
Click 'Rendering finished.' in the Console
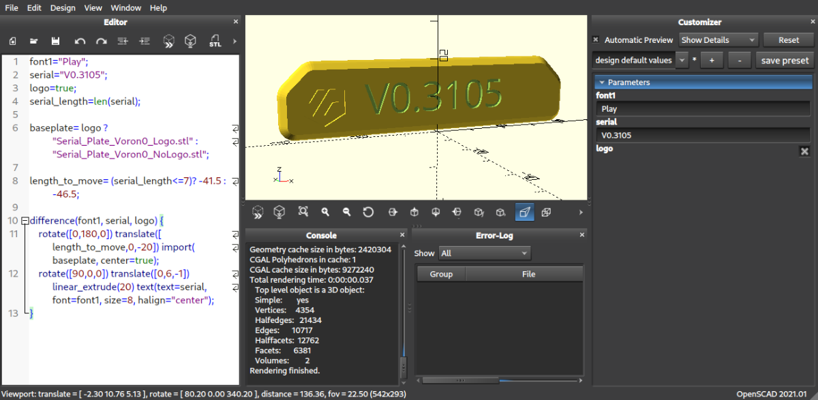coord(284,371)
